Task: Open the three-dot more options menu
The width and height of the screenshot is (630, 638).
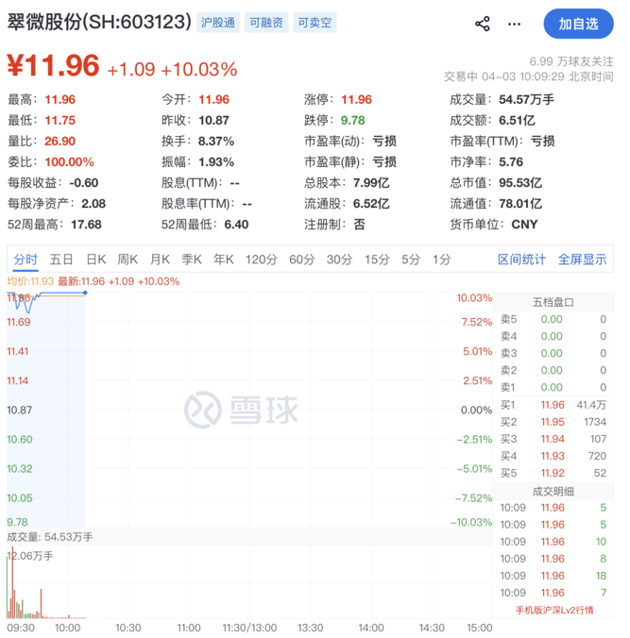Action: click(513, 24)
